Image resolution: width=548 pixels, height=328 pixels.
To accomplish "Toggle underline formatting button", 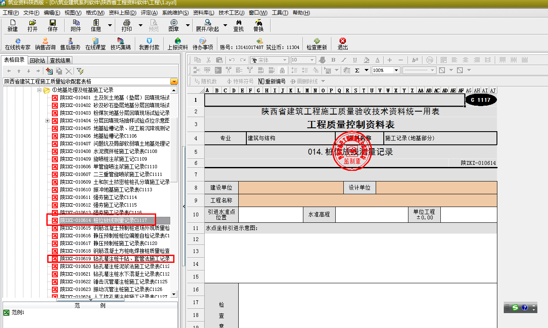I will [355, 60].
